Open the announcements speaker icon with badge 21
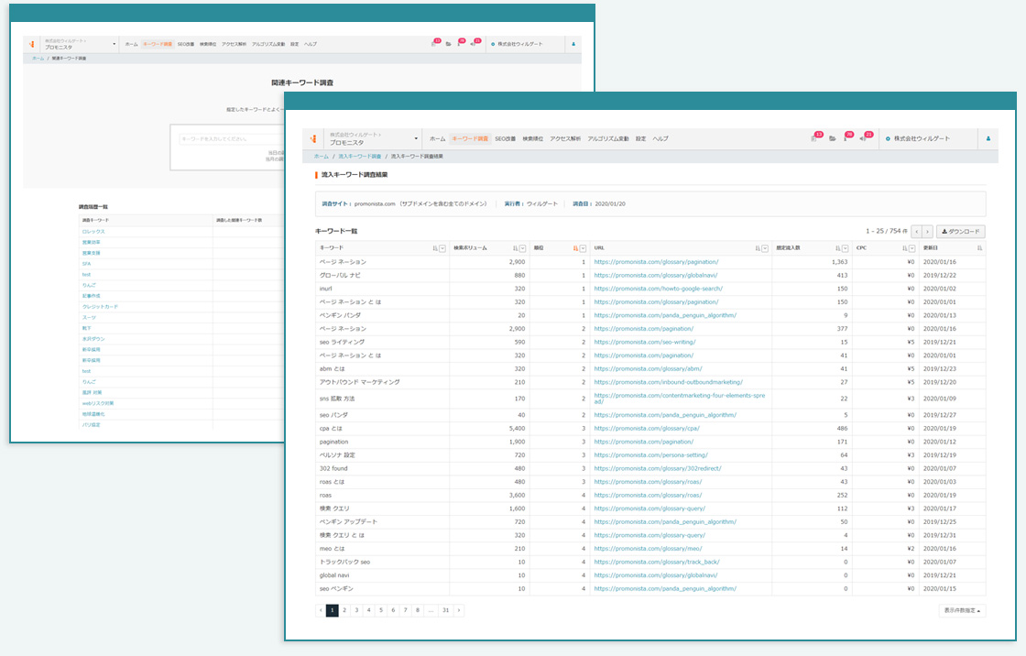Image resolution: width=1026 pixels, height=656 pixels. coord(865,137)
